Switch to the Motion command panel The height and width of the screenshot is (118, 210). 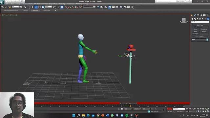[x=201, y=15]
